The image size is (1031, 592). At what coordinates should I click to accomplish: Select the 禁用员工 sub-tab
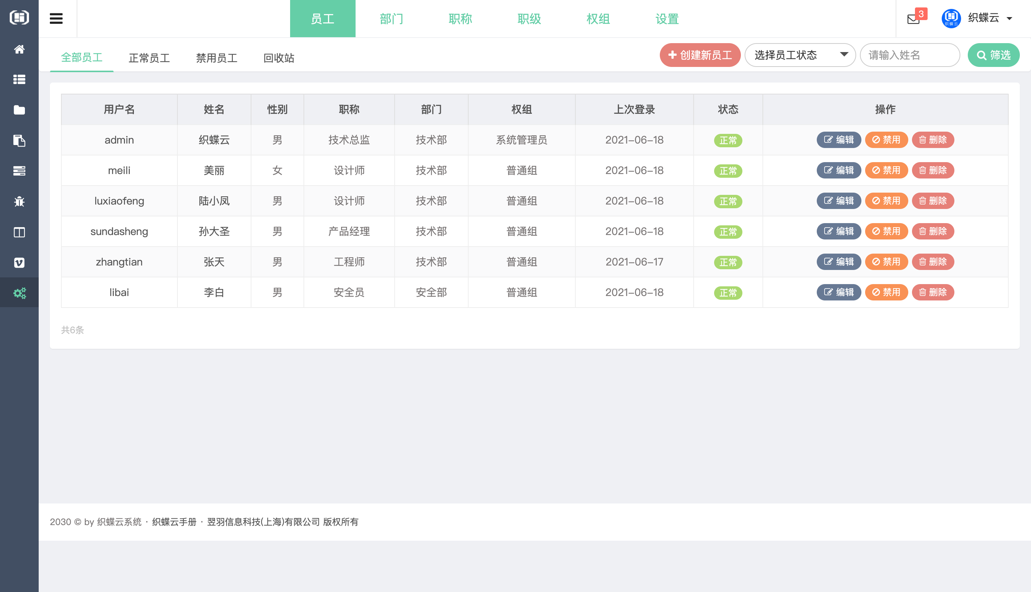[x=216, y=58]
